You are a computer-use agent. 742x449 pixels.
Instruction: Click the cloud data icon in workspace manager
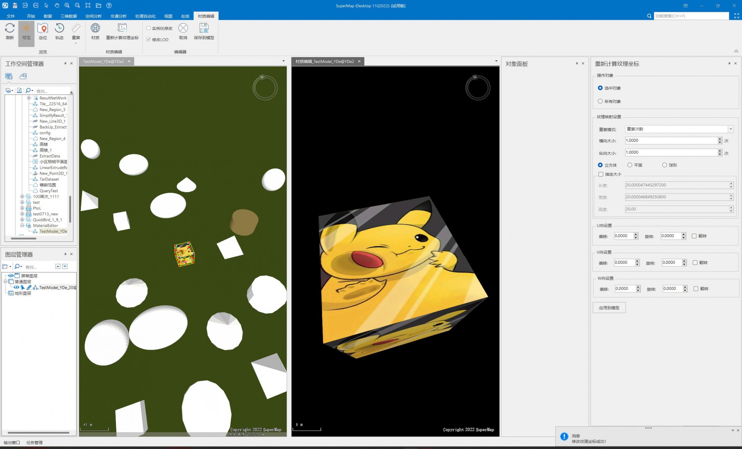point(23,76)
